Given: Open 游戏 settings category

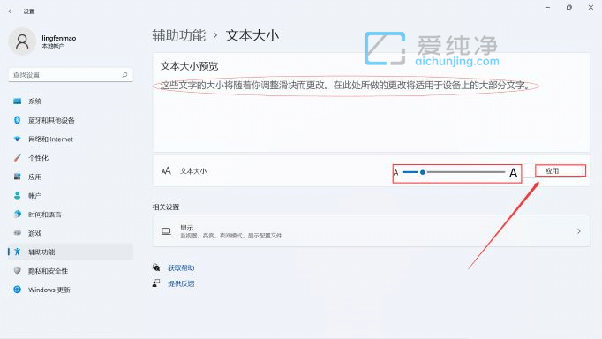Looking at the screenshot, I should click(x=71, y=233).
